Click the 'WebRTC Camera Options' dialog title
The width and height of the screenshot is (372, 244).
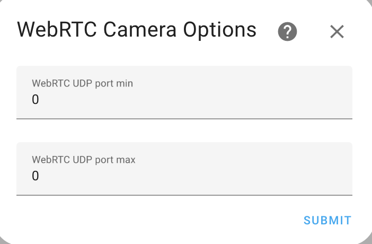(x=137, y=30)
